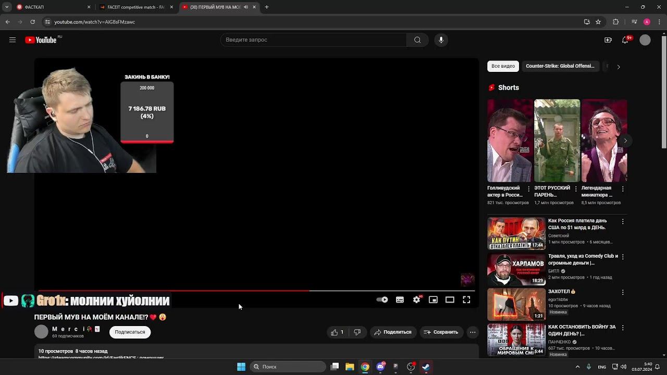Open File Explorer from the taskbar
This screenshot has height=375, width=667.
[350, 367]
